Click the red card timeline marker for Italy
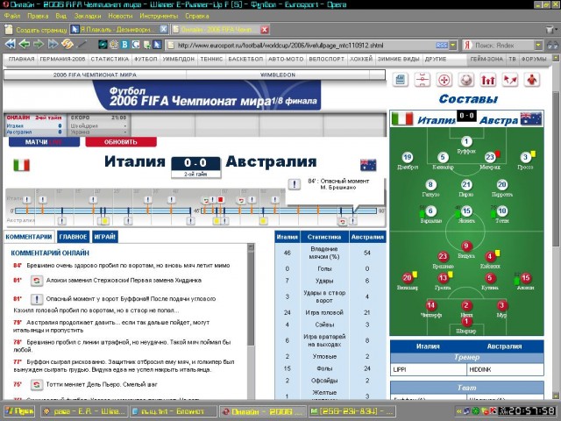561x421 pixels. click(221, 200)
